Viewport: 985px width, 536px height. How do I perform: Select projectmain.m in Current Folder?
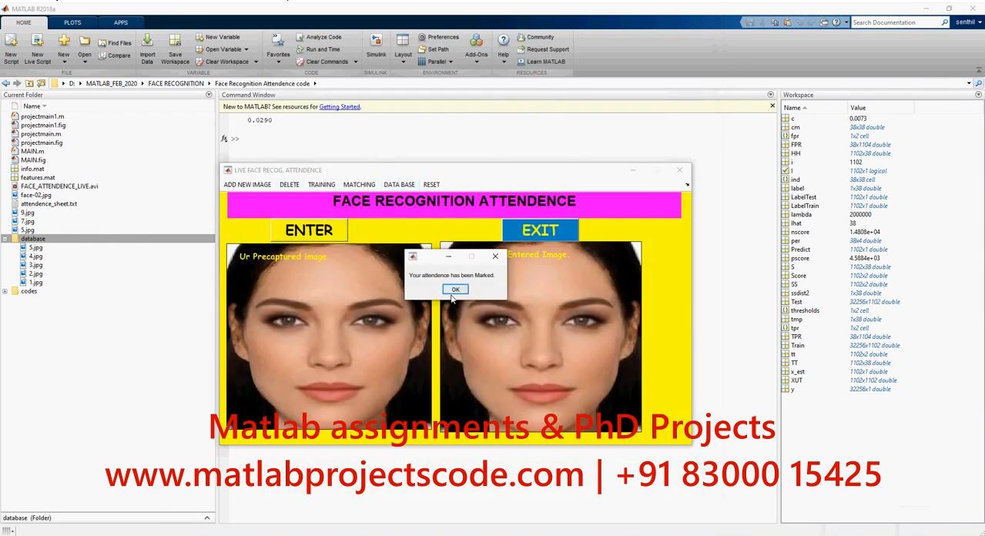pyautogui.click(x=41, y=134)
